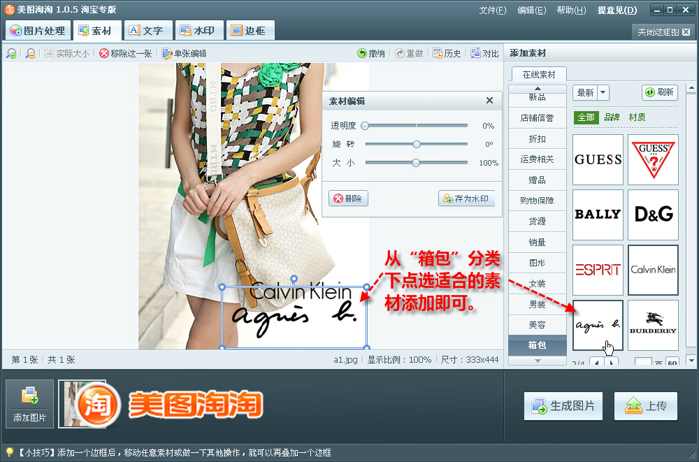The height and width of the screenshot is (462, 699).
Task: Save material as watermark (存为水印)
Action: click(x=467, y=198)
